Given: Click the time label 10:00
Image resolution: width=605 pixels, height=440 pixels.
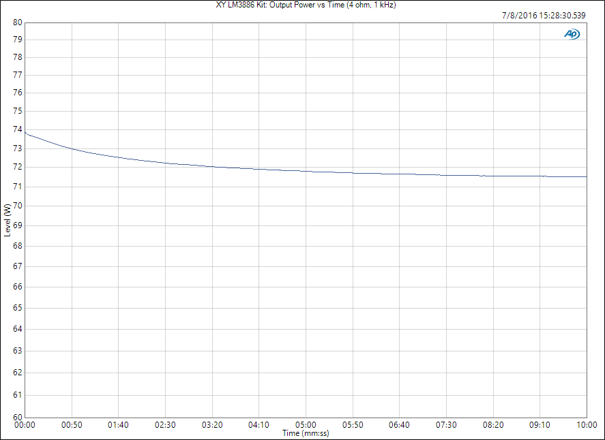Looking at the screenshot, I should point(587,424).
